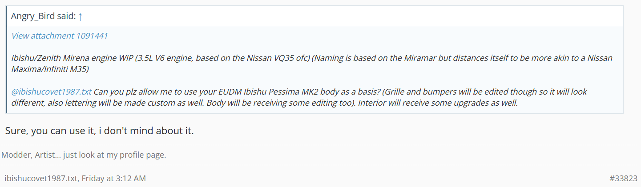This screenshot has width=641, height=187.
Task: Open author ibishucovet1987.txt profile in post footer
Action: click(x=41, y=178)
